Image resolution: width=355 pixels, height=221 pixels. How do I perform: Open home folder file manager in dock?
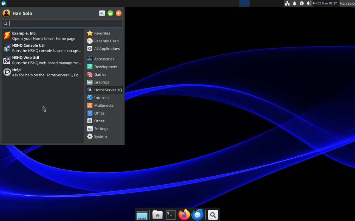coord(157,215)
